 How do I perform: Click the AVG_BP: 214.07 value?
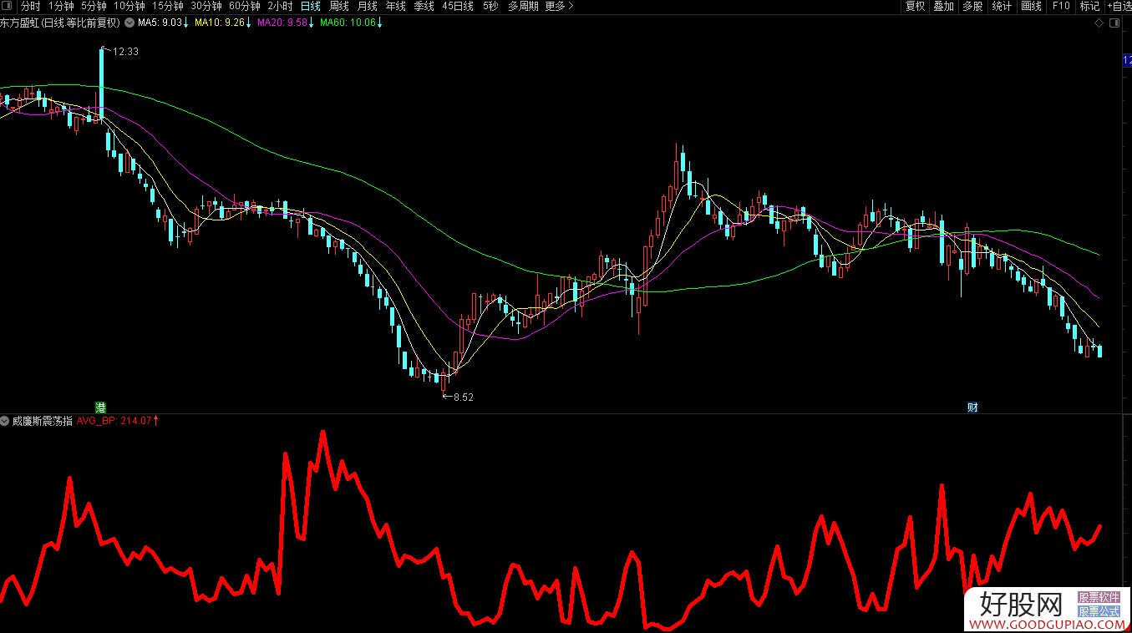(114, 421)
